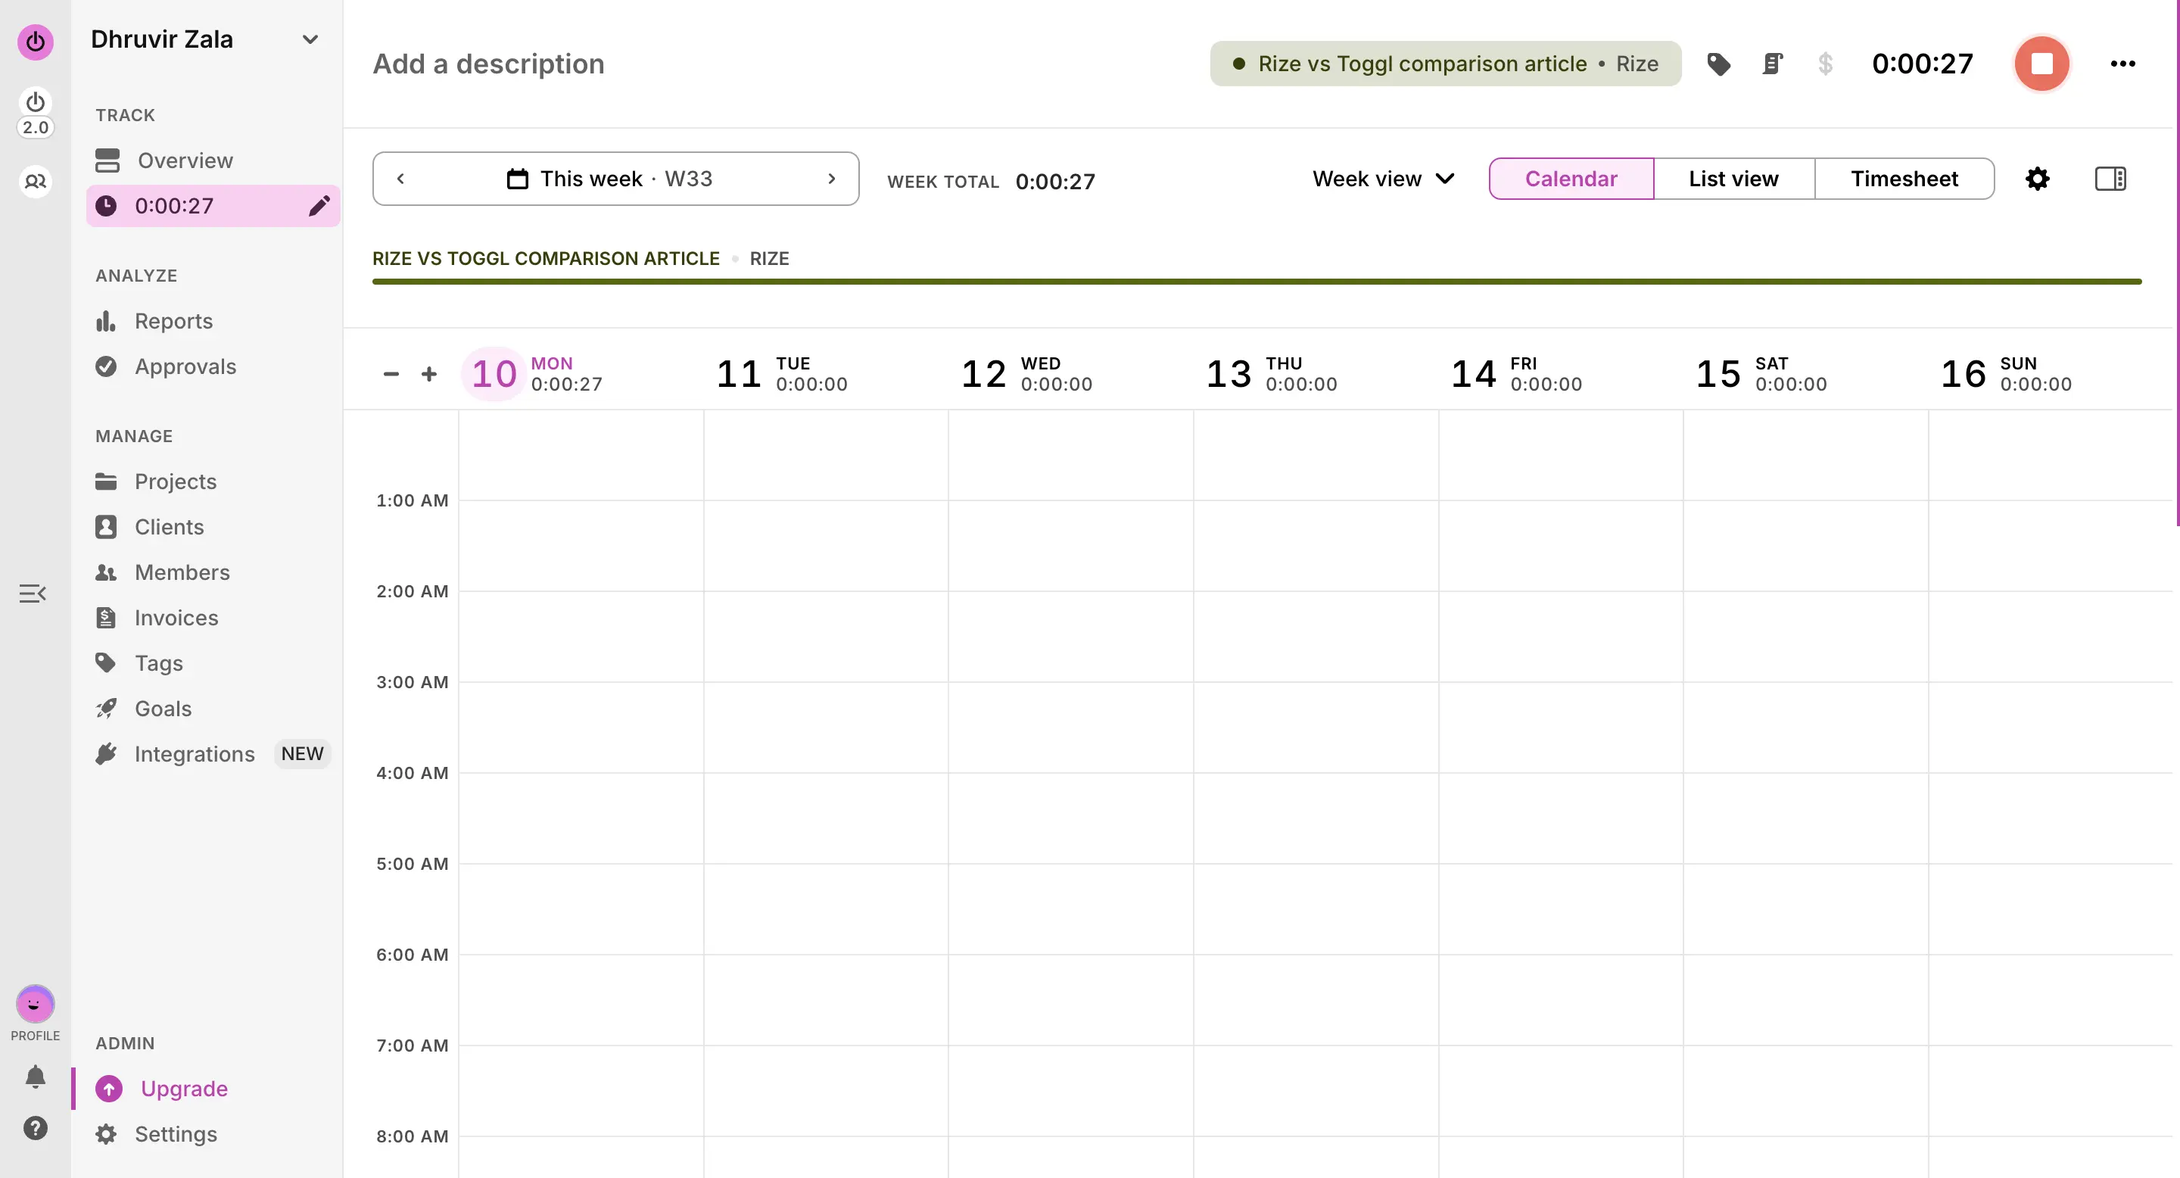Image resolution: width=2180 pixels, height=1178 pixels.
Task: Switch to List view tab
Action: (x=1733, y=179)
